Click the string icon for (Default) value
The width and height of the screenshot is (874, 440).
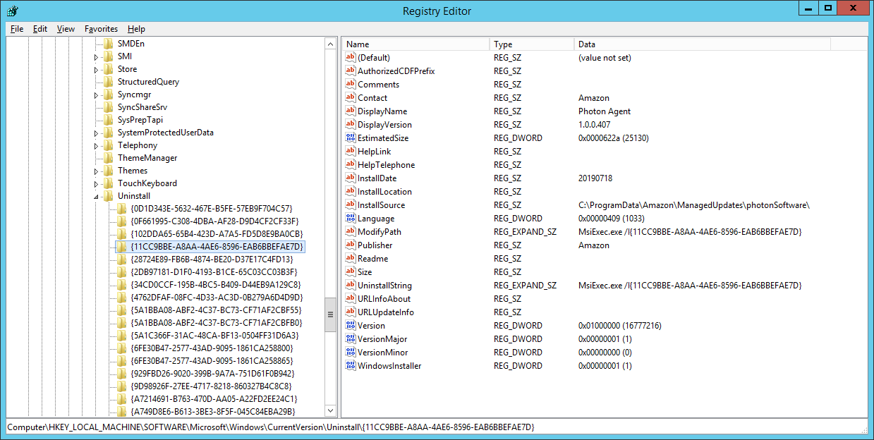(351, 57)
